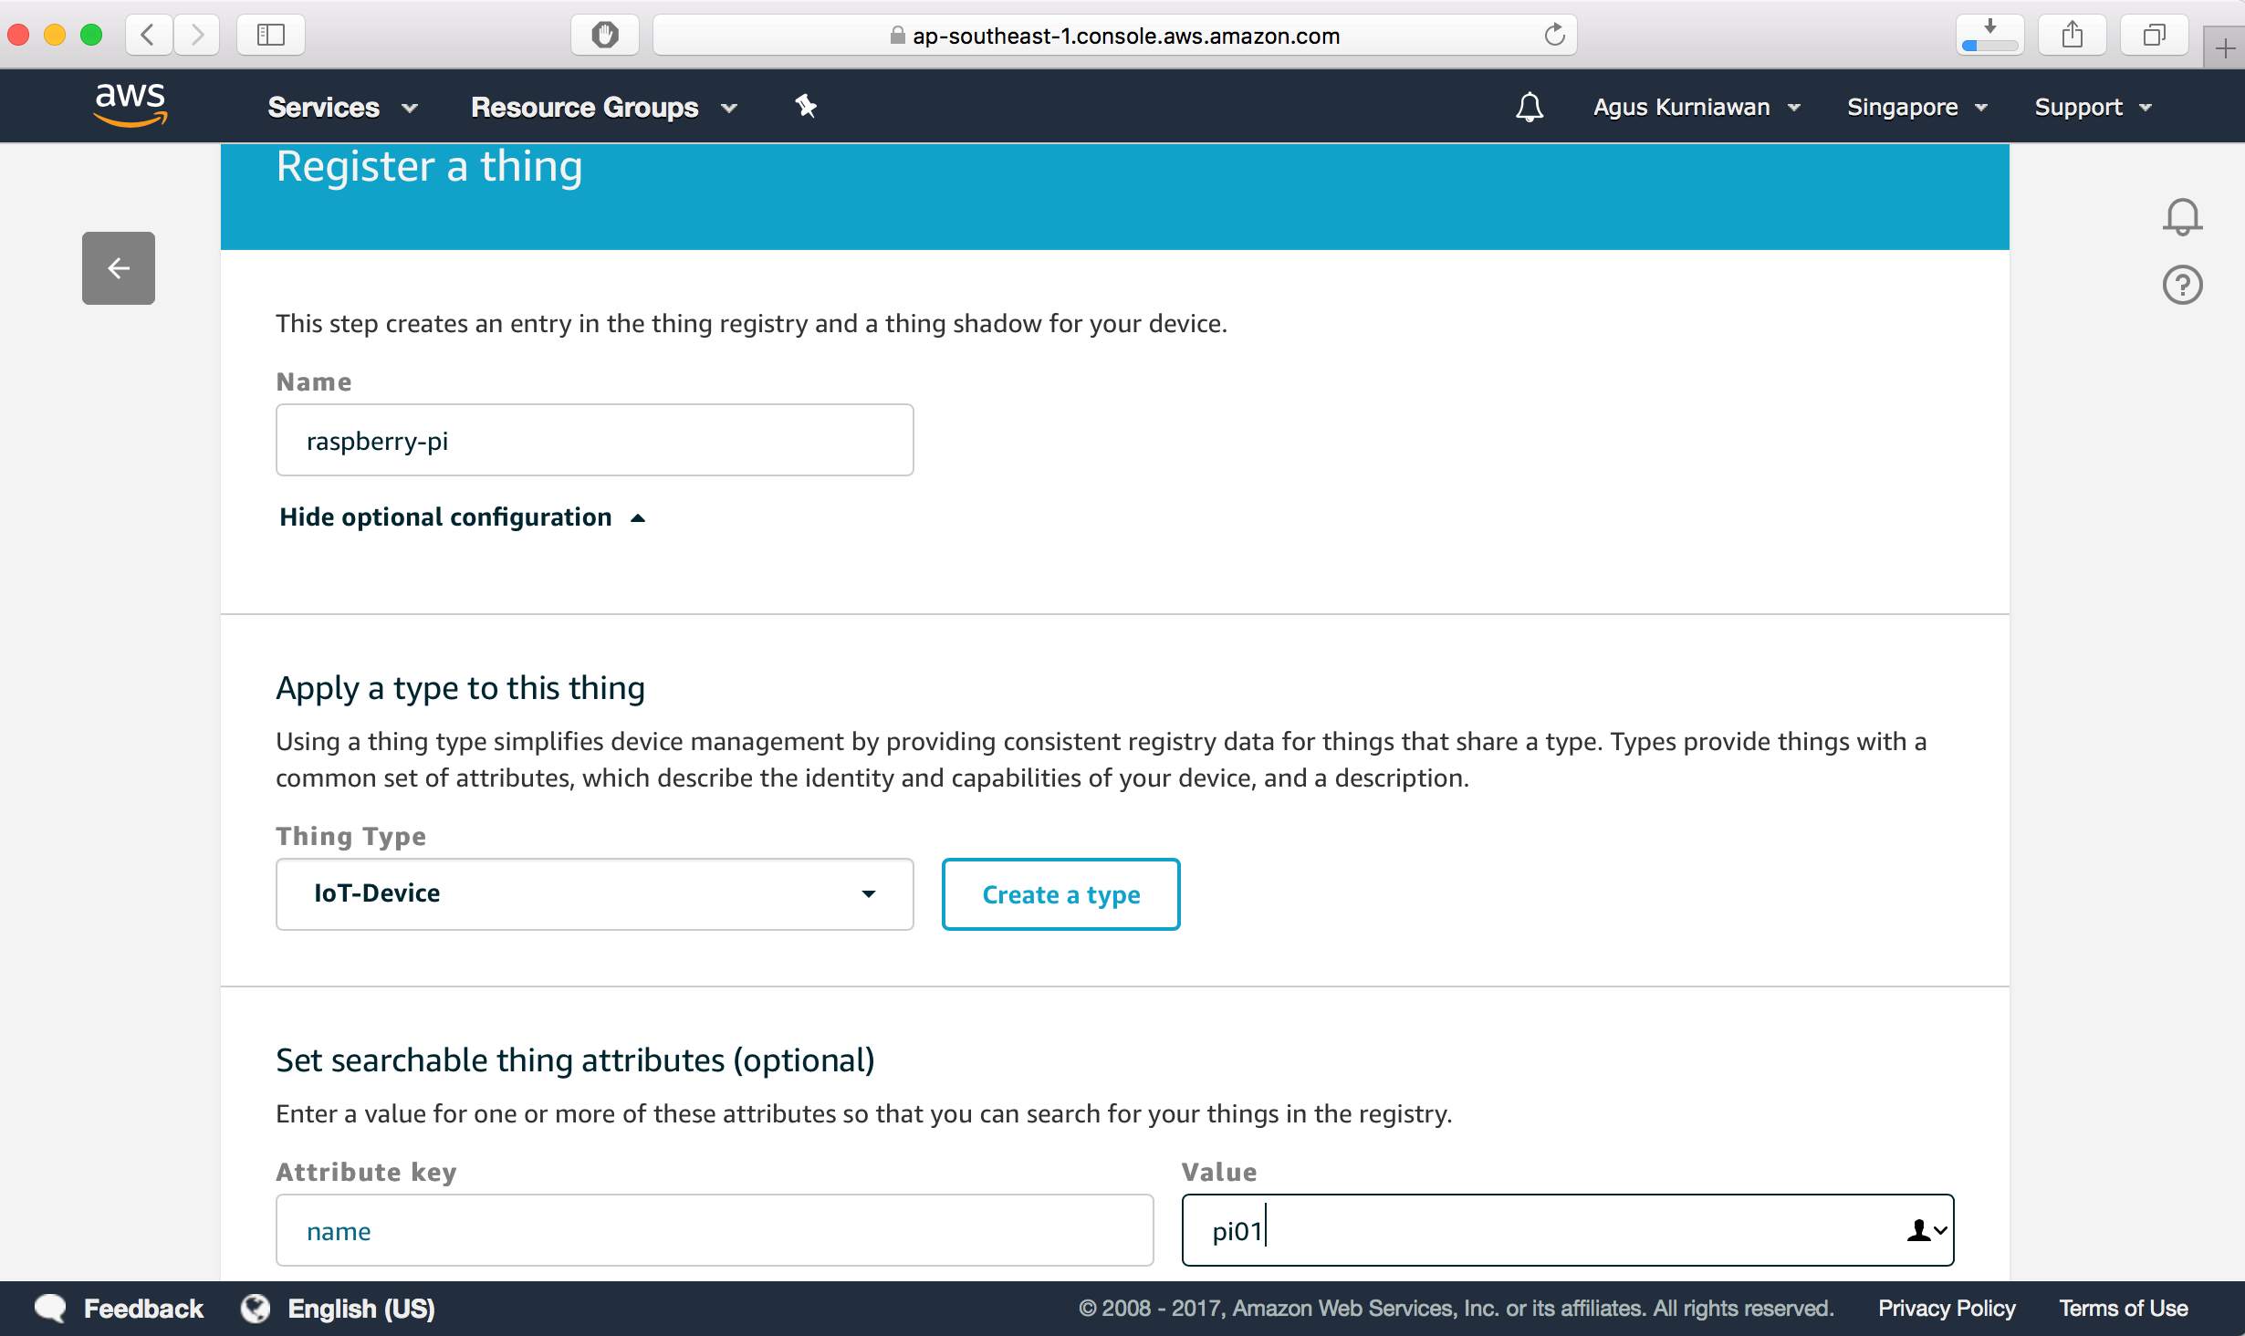Collapse Hide optional configuration
This screenshot has width=2245, height=1336.
[463, 517]
